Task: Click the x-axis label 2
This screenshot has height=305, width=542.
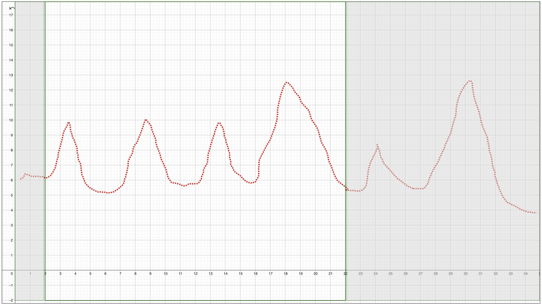Action: (x=45, y=274)
